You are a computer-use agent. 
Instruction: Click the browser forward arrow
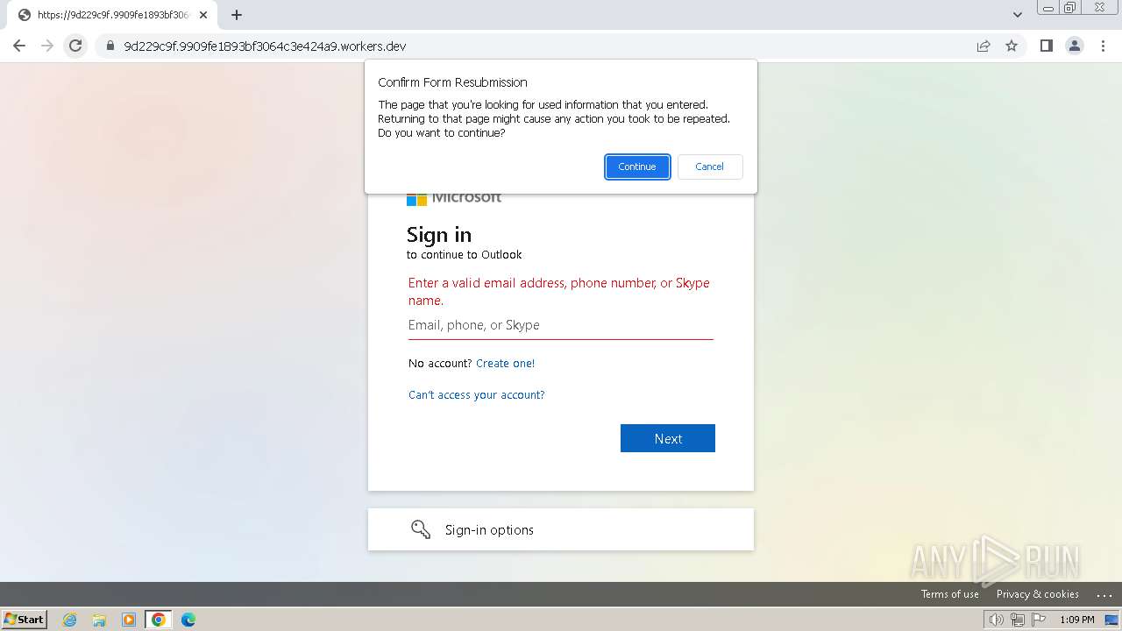pyautogui.click(x=47, y=46)
